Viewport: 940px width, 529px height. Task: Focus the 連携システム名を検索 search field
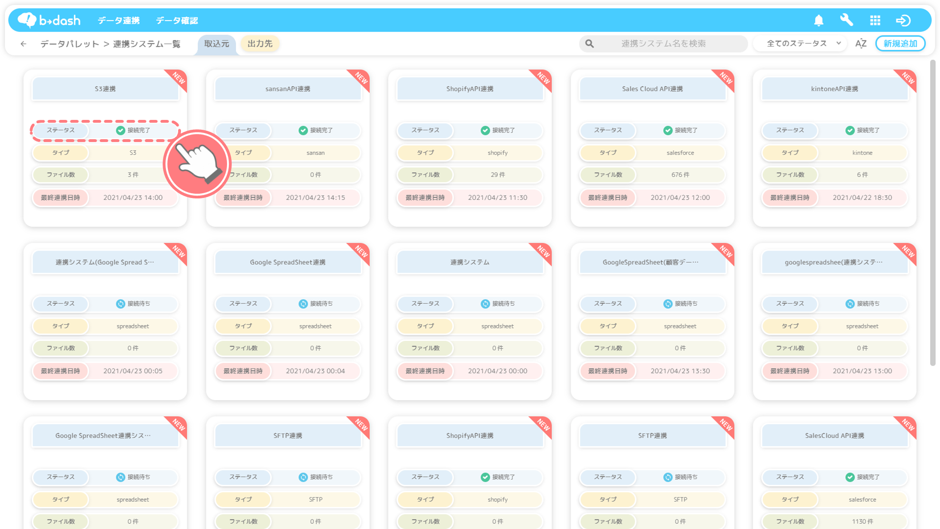tap(663, 44)
